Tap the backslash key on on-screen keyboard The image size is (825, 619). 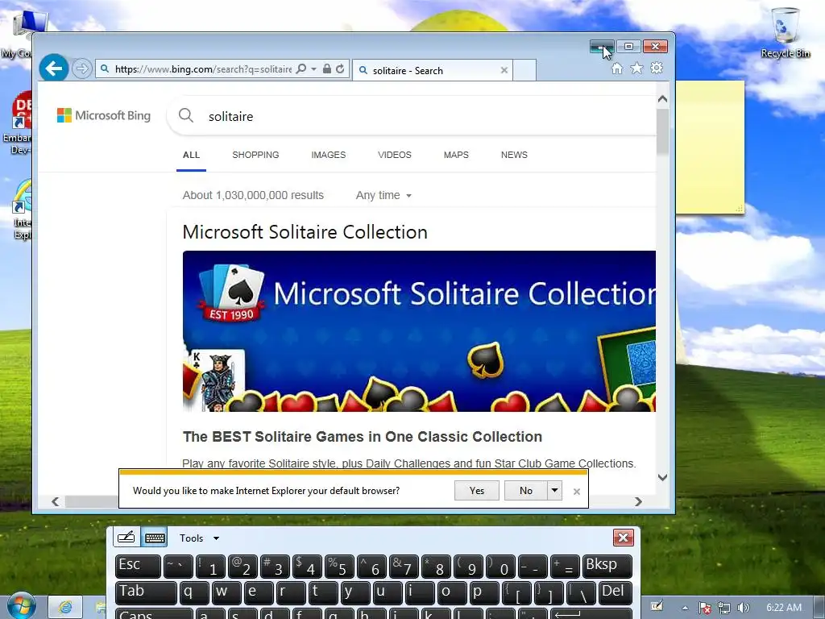point(581,592)
